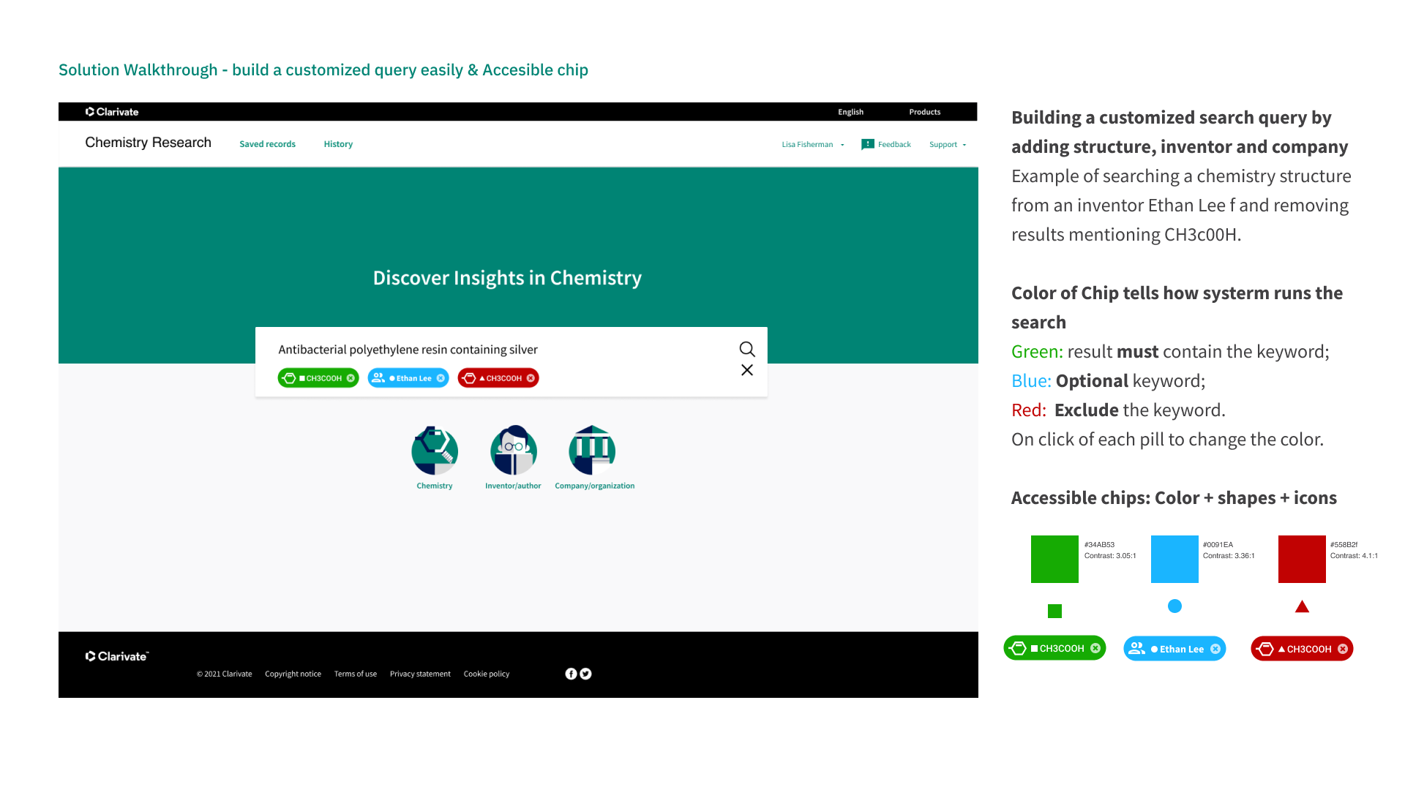
Task: Open the Privacy statement link
Action: click(420, 674)
